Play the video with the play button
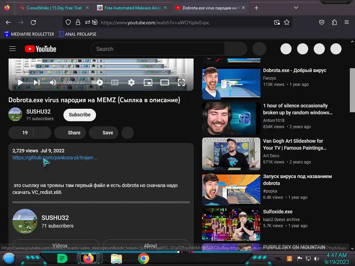355x266 pixels. pyautogui.click(x=20, y=82)
